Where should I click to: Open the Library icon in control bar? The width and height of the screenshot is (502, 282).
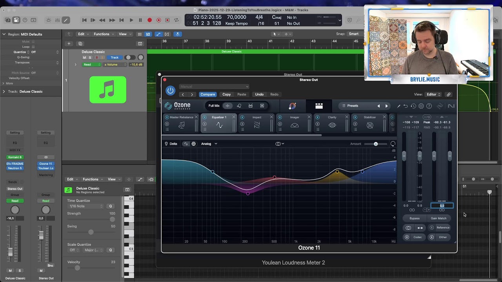[8, 20]
